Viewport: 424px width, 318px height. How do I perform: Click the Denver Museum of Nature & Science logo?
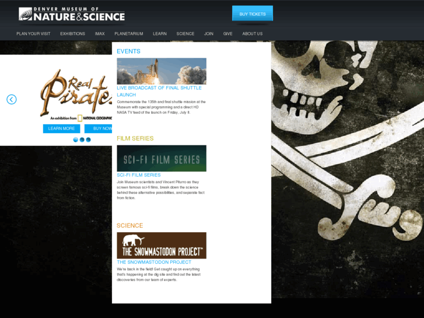(72, 14)
